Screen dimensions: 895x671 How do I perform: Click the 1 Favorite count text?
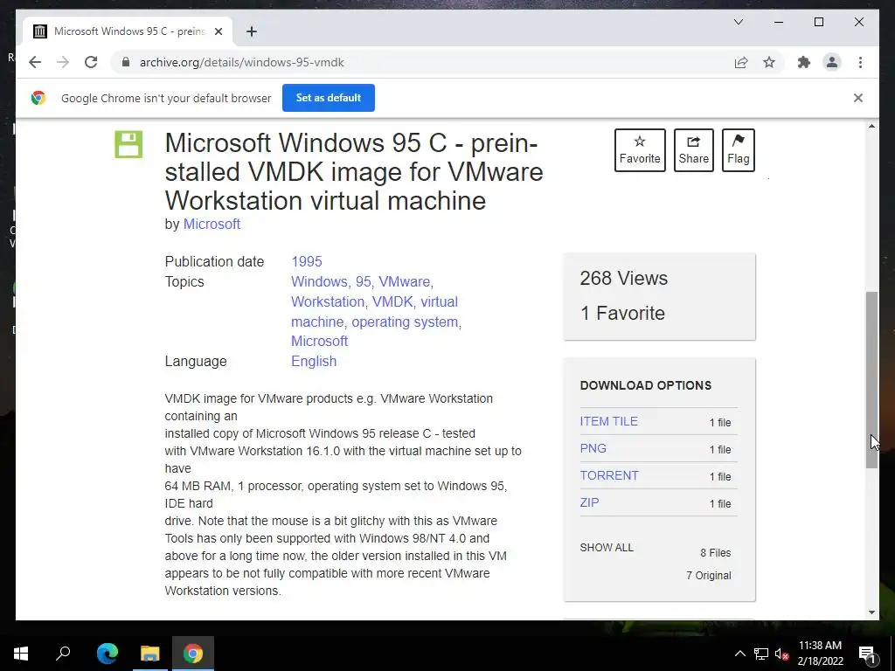coord(622,314)
